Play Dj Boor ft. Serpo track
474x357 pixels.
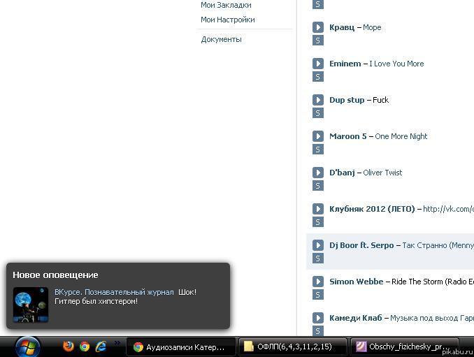(317, 245)
